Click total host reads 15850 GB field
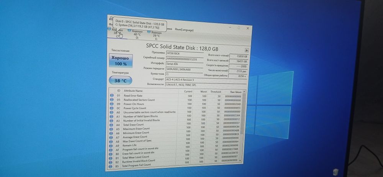 (x=239, y=56)
